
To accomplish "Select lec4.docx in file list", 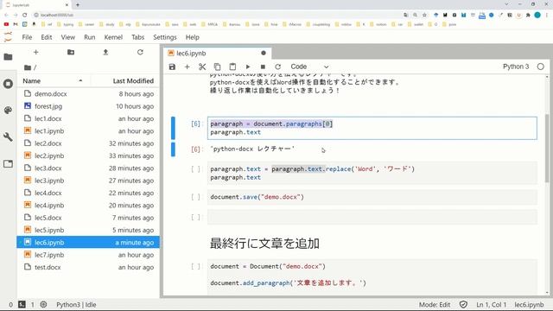I will click(88, 193).
